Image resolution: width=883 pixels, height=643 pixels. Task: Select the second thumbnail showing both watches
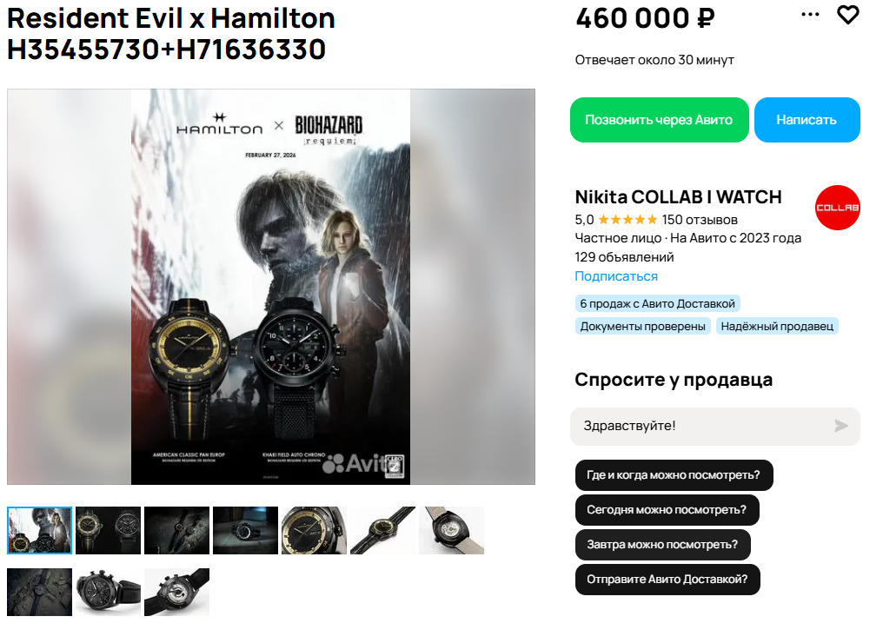[108, 530]
